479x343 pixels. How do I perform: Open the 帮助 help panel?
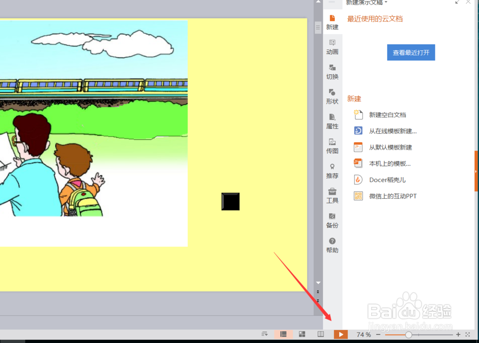pyautogui.click(x=332, y=245)
